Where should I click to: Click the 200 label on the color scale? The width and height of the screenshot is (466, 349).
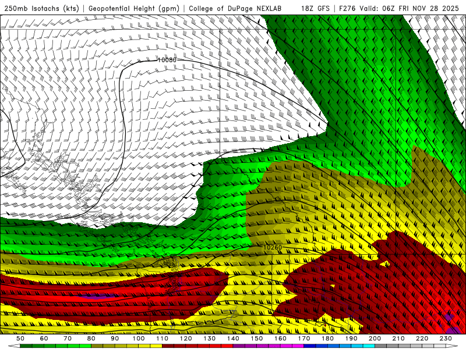pos(375,339)
